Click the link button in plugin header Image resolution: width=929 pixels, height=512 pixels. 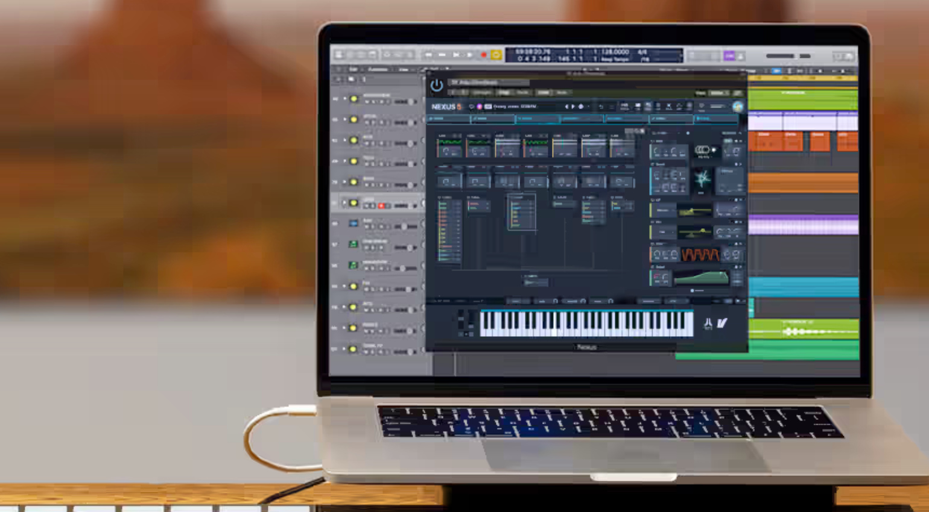[x=737, y=93]
